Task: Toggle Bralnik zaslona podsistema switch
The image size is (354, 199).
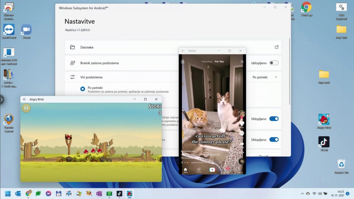Action: pos(274,63)
